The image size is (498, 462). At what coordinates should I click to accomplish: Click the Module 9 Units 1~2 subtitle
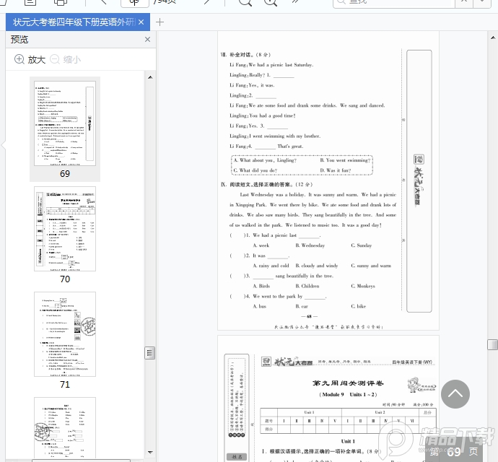pos(348,394)
